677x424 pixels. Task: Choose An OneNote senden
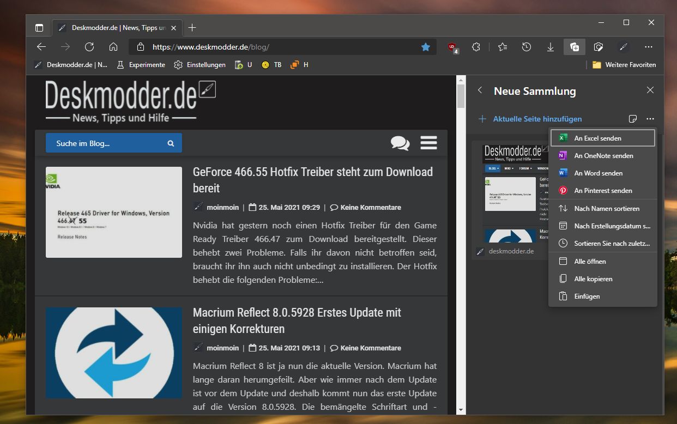pos(602,156)
